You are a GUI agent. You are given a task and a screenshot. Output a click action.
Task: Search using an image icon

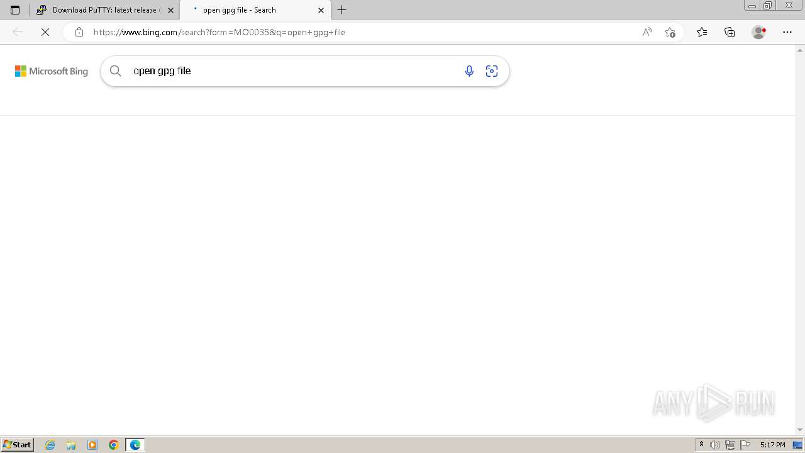point(492,71)
